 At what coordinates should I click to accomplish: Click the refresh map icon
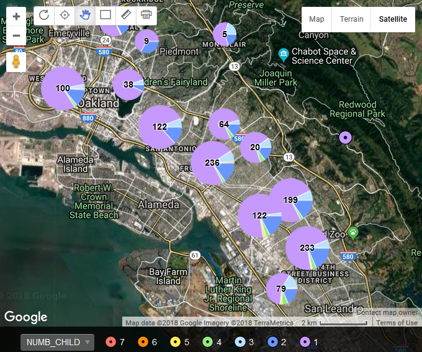(x=44, y=15)
